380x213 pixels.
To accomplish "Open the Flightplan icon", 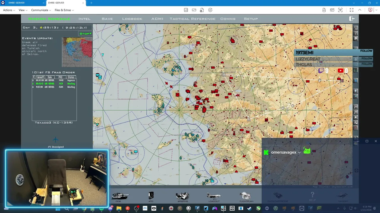I will coord(246,196).
